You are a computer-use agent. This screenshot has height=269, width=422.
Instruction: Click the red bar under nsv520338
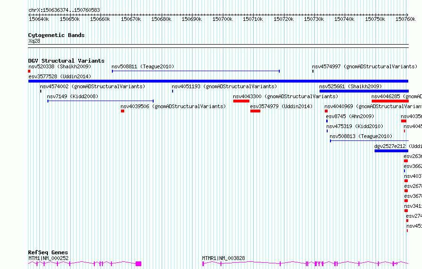(x=29, y=71)
